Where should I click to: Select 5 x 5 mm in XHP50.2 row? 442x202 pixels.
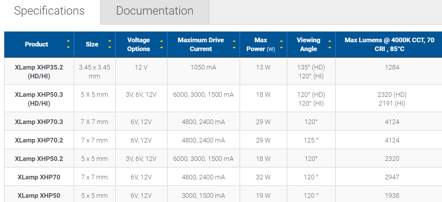(x=94, y=159)
